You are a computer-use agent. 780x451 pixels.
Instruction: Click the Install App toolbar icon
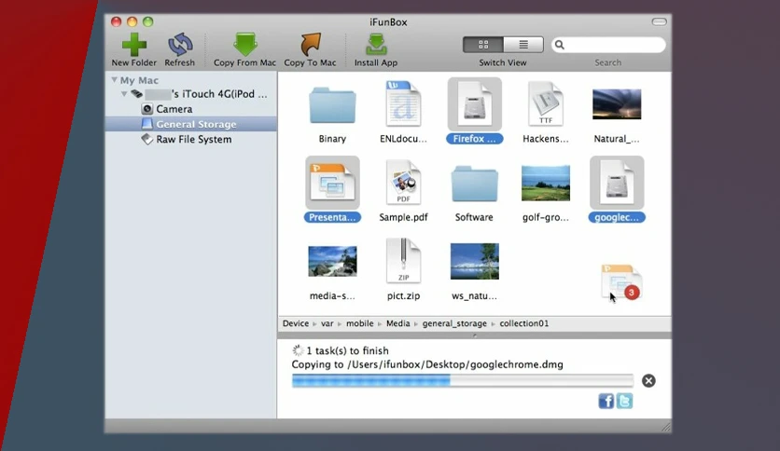point(376,45)
